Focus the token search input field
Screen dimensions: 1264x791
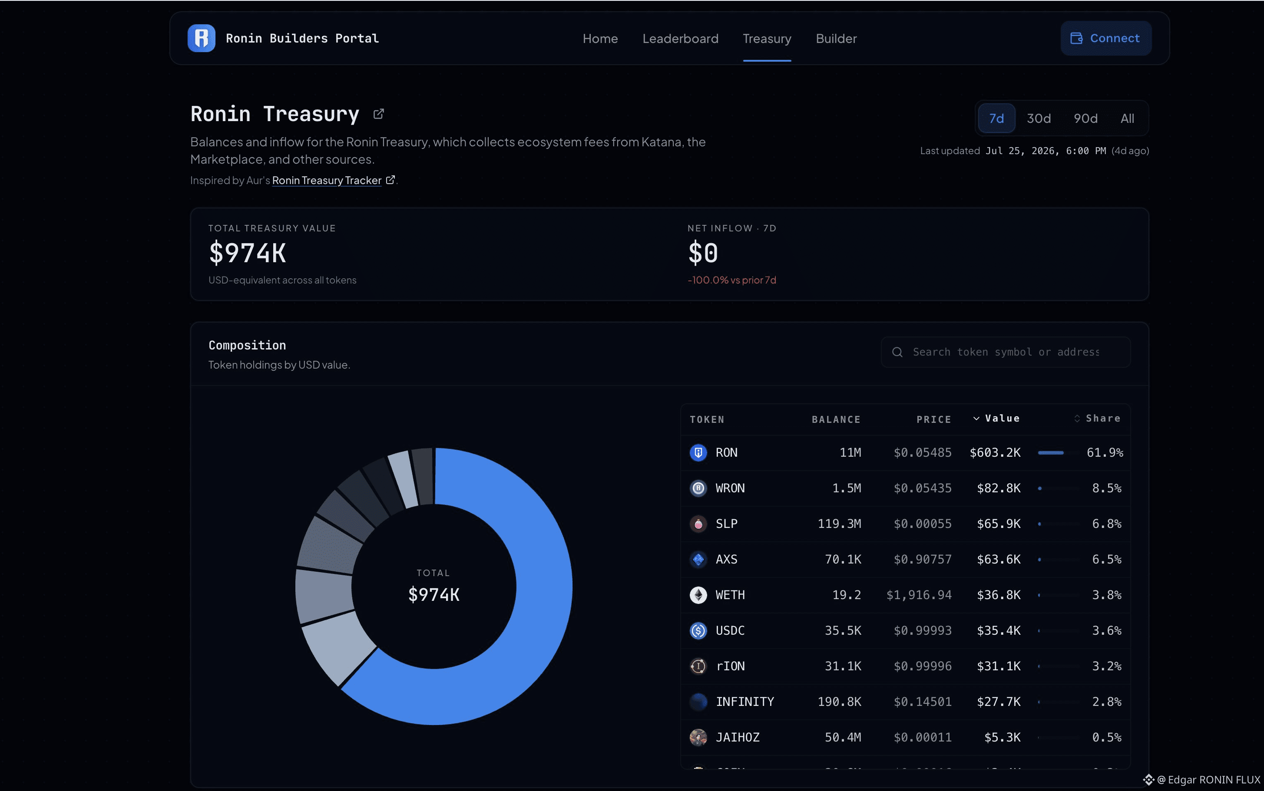(x=1006, y=352)
